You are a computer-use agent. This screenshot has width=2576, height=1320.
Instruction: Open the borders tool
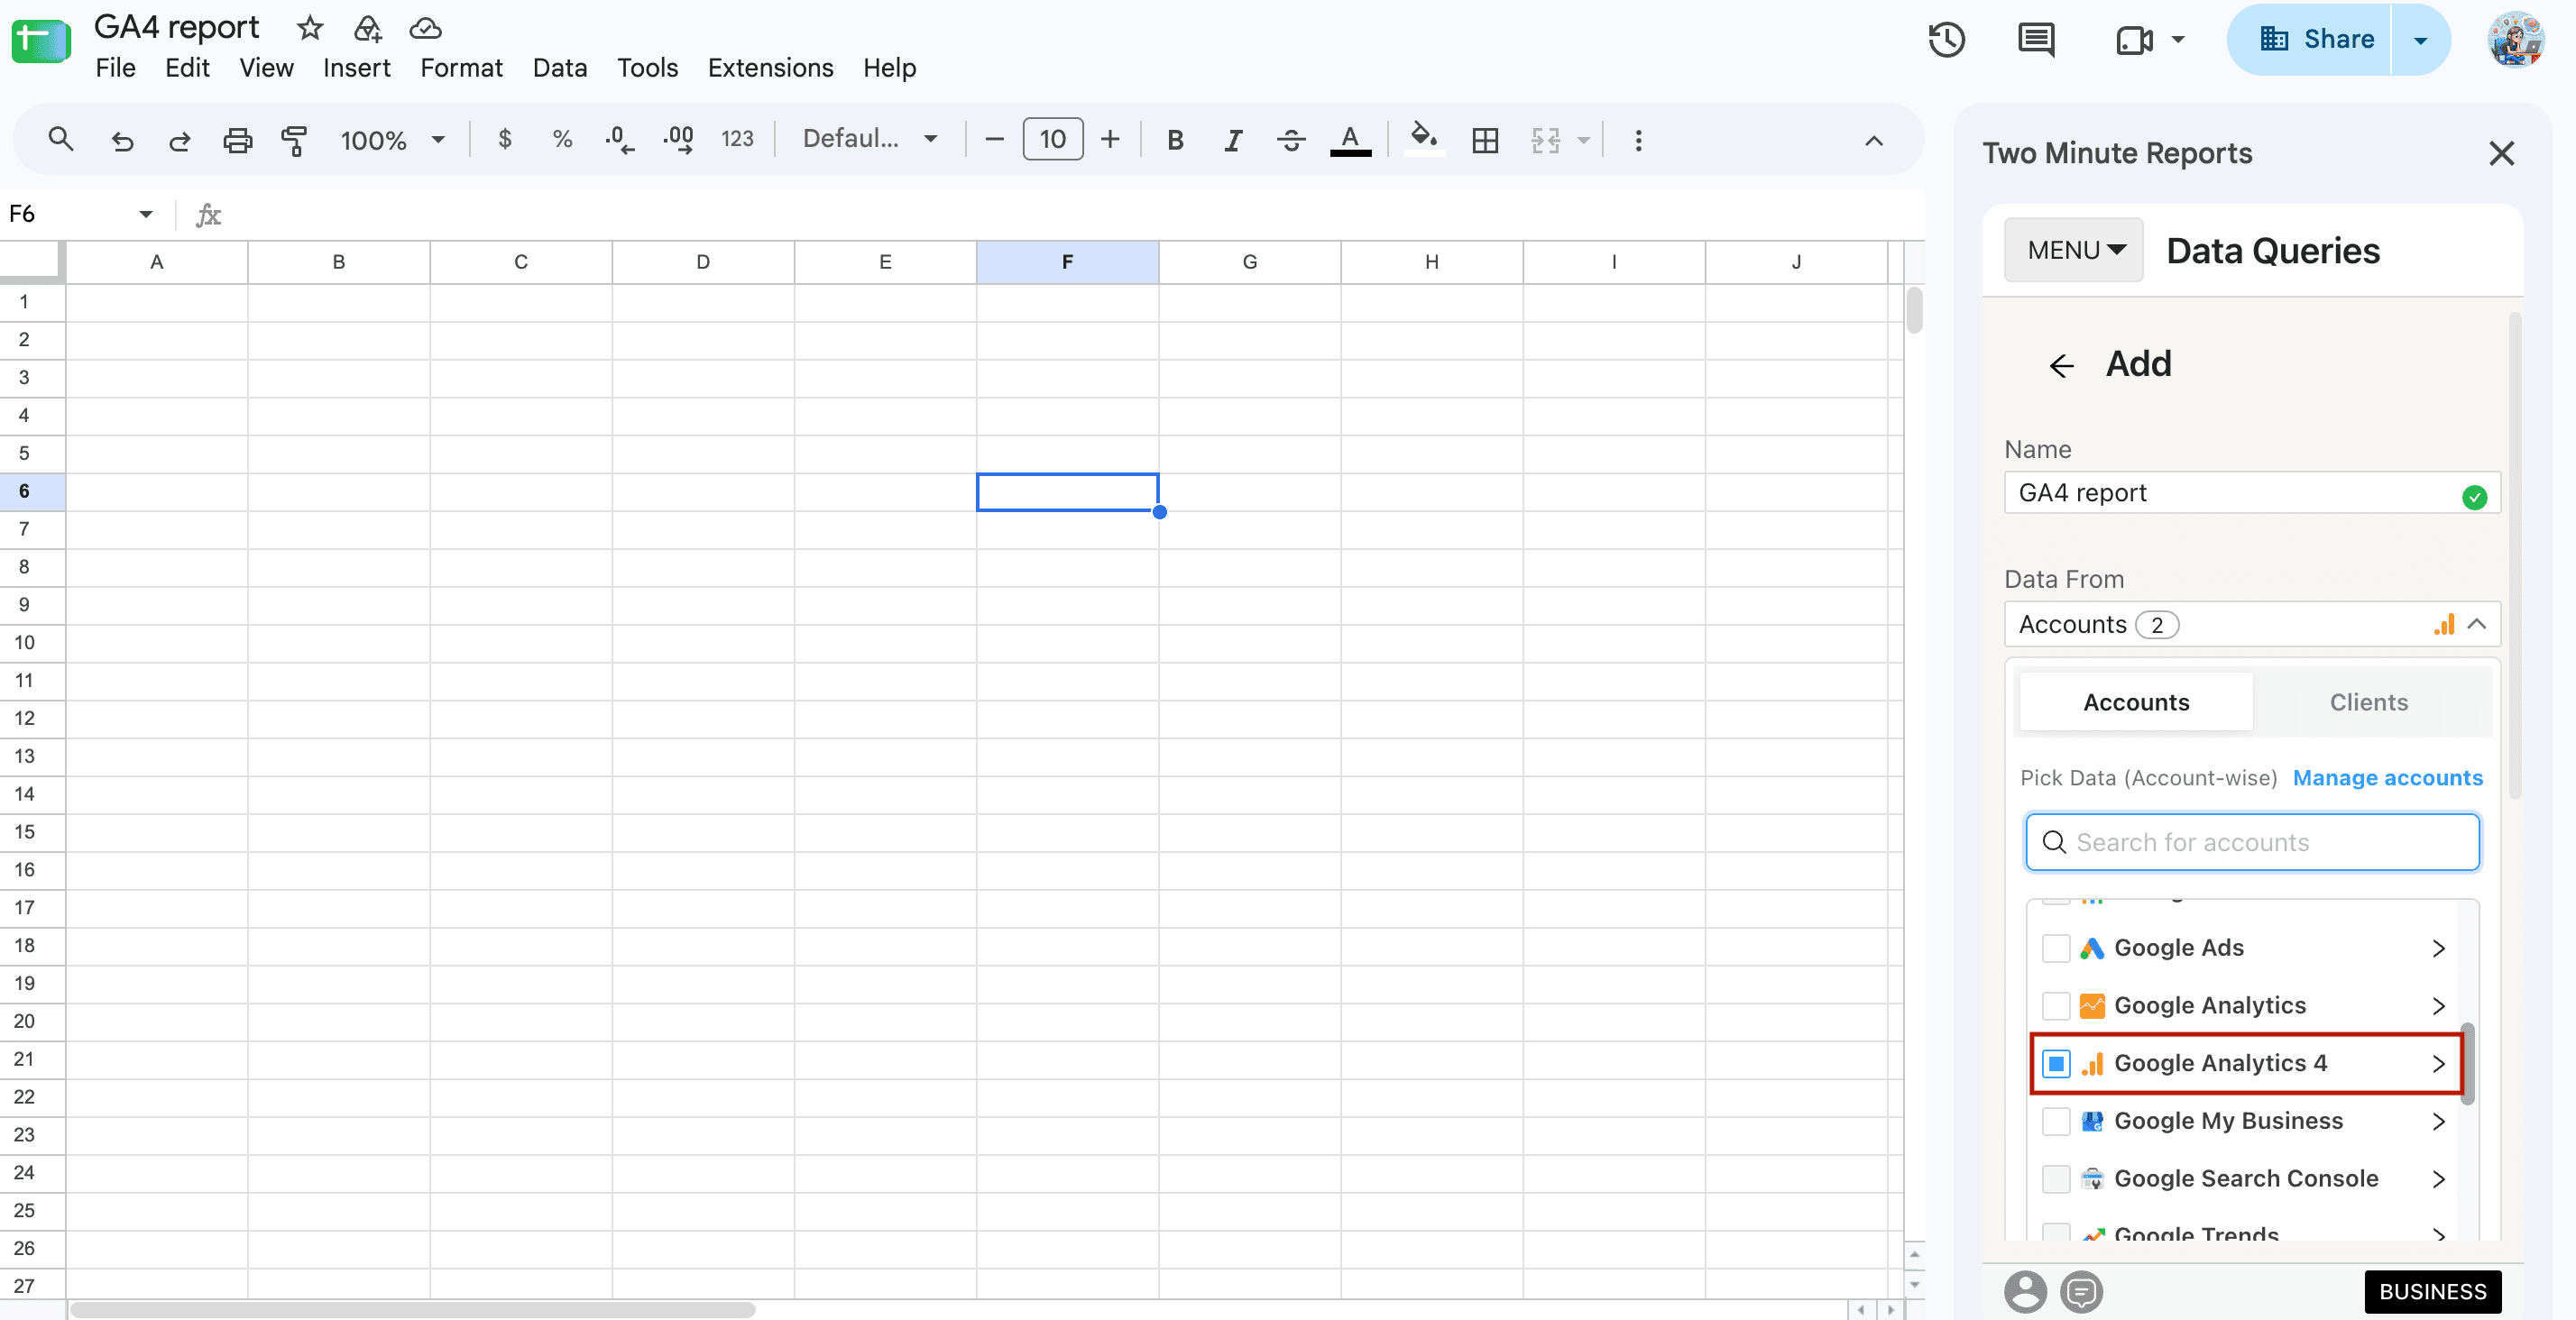click(1485, 140)
